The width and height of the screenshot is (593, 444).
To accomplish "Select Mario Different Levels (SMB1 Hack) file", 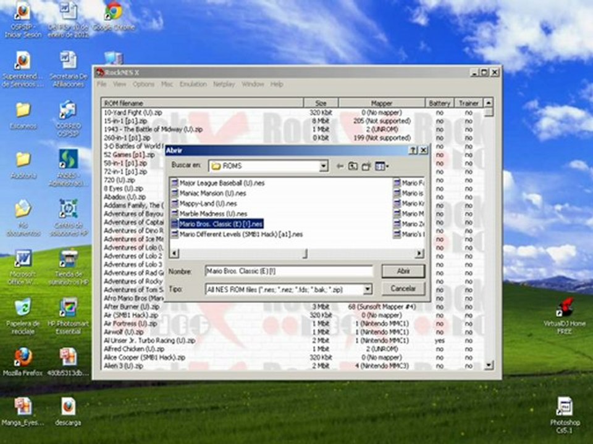I will 237,234.
